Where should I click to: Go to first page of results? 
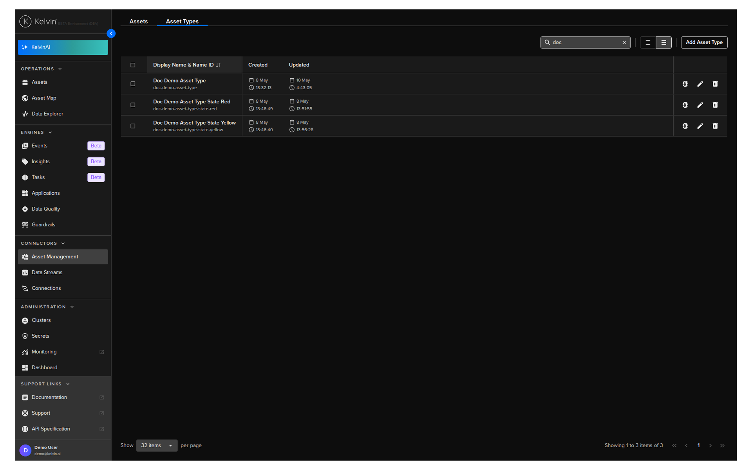click(x=674, y=446)
